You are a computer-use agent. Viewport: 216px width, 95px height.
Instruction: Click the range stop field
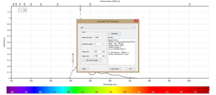click(98, 56)
